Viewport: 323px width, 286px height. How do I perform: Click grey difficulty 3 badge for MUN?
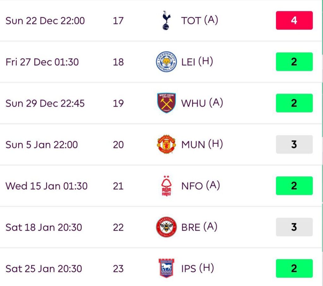(294, 144)
